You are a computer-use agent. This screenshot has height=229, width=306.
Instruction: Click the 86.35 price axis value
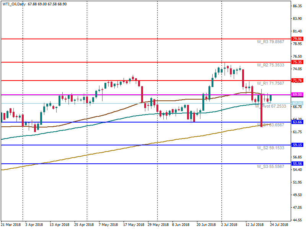[x=298, y=6]
